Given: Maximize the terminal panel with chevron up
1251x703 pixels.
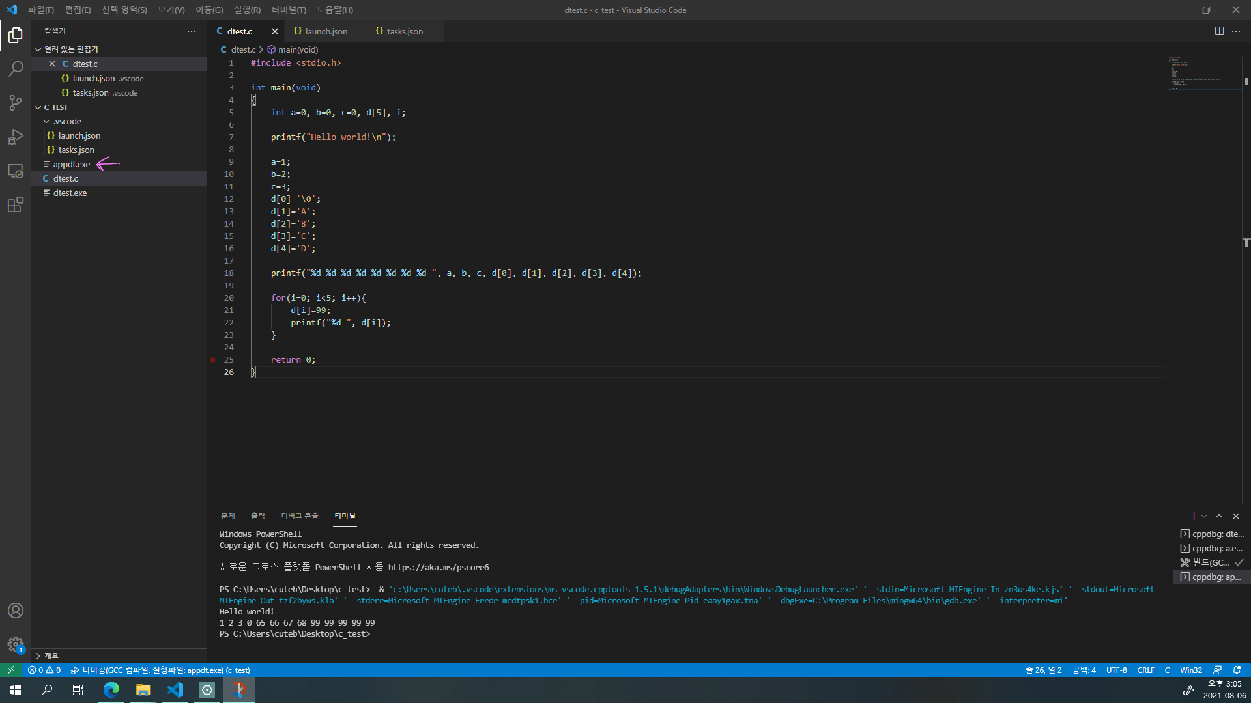Looking at the screenshot, I should 1219,516.
